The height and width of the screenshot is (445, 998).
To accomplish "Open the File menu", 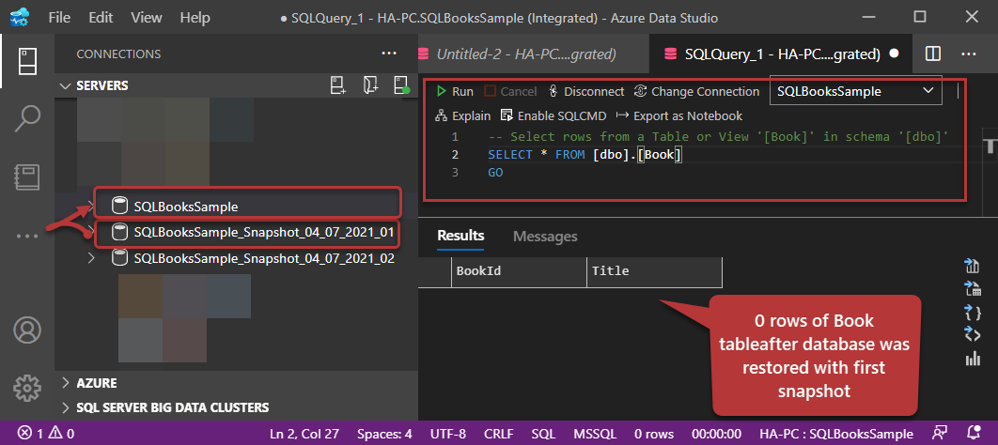I will [x=59, y=18].
